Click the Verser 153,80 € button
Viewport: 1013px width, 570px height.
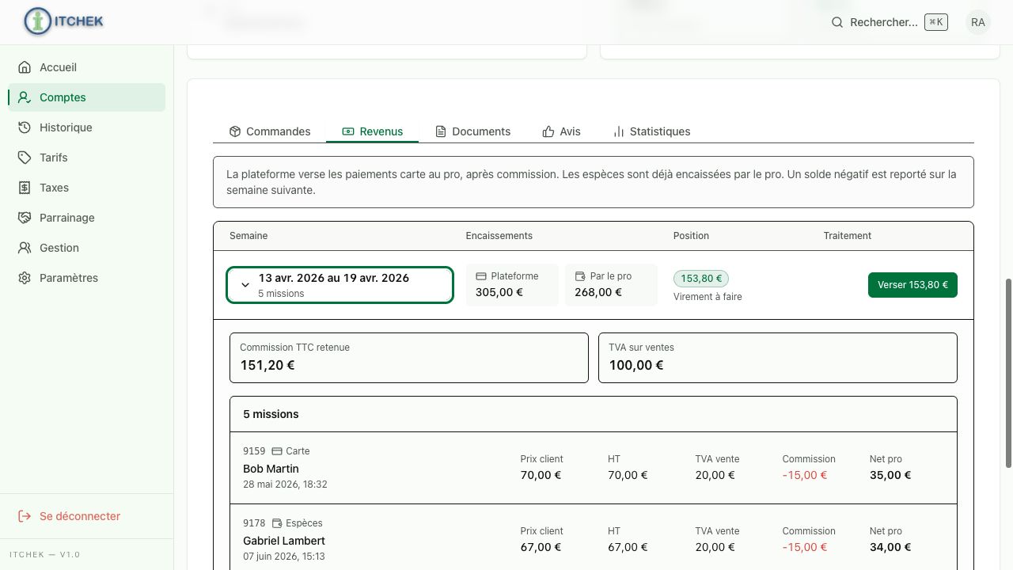pyautogui.click(x=912, y=285)
